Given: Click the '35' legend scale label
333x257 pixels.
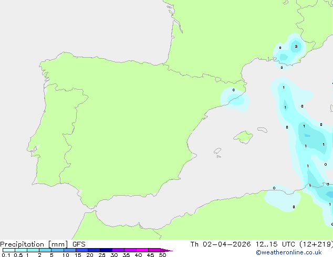Looking at the screenshot, I should click(126, 255).
